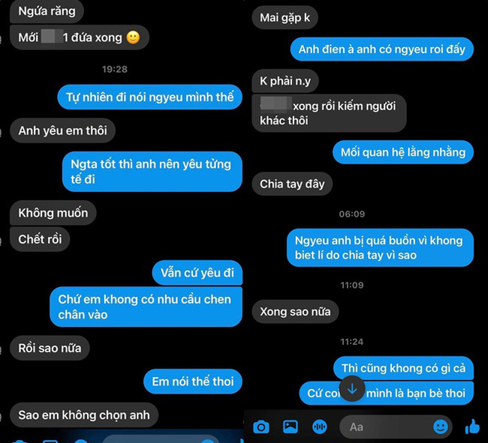Select the 'Em nói thế thoi' bubble
This screenshot has width=488, height=443.
point(193,382)
